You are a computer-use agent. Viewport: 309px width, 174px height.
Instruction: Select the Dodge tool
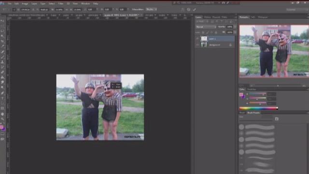2,87
